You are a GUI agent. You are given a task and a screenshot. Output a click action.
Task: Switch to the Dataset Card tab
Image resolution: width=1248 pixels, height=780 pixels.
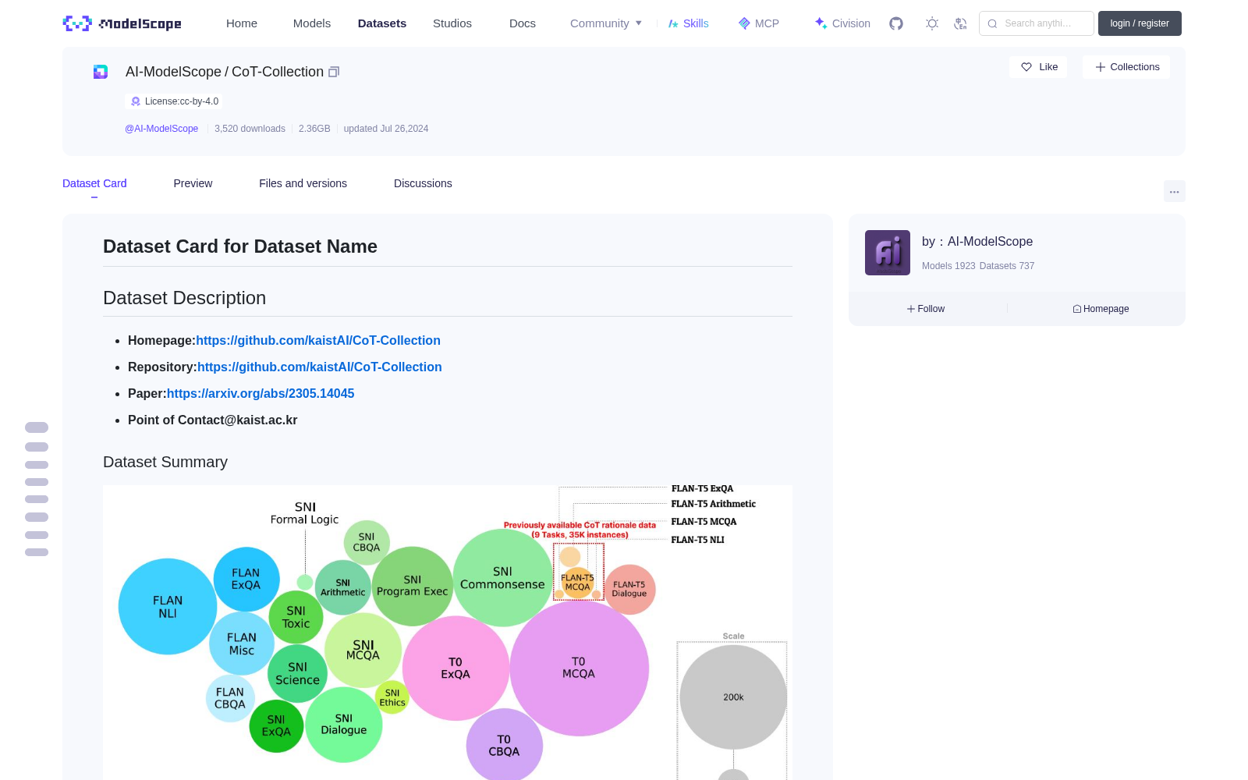coord(94,183)
